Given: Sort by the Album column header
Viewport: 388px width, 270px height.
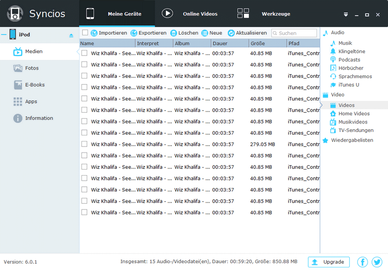Looking at the screenshot, I should 192,43.
